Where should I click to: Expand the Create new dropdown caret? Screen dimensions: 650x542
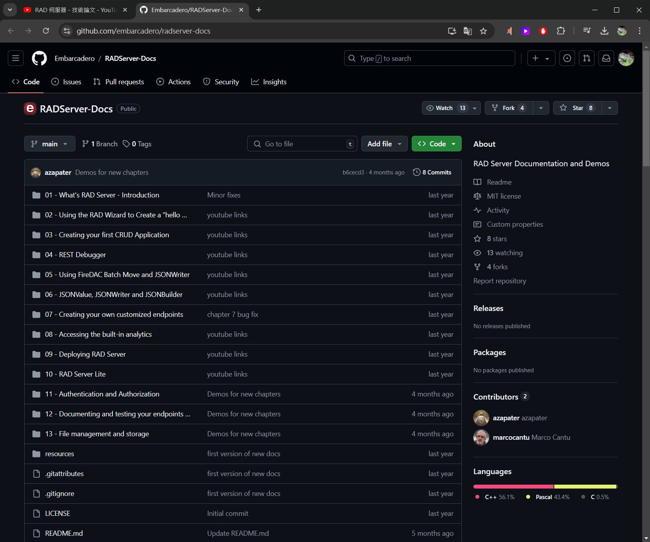point(547,59)
